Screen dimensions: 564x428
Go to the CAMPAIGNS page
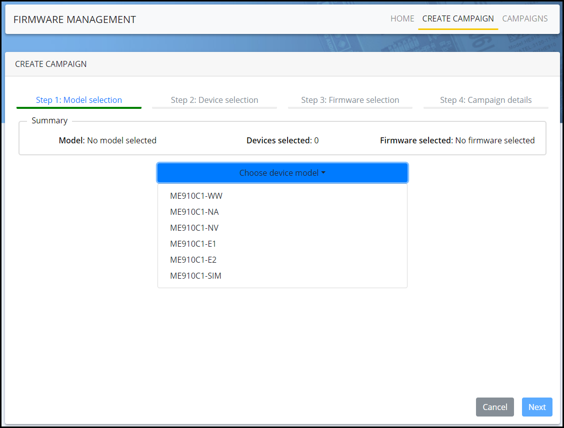pyautogui.click(x=525, y=18)
